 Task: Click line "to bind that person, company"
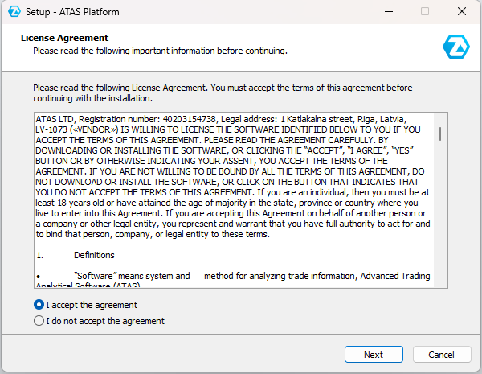tap(153, 234)
